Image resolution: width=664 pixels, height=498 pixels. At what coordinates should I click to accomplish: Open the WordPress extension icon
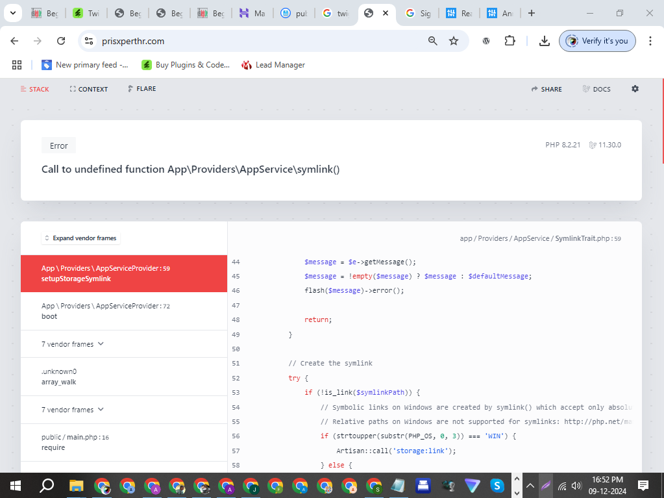point(486,41)
